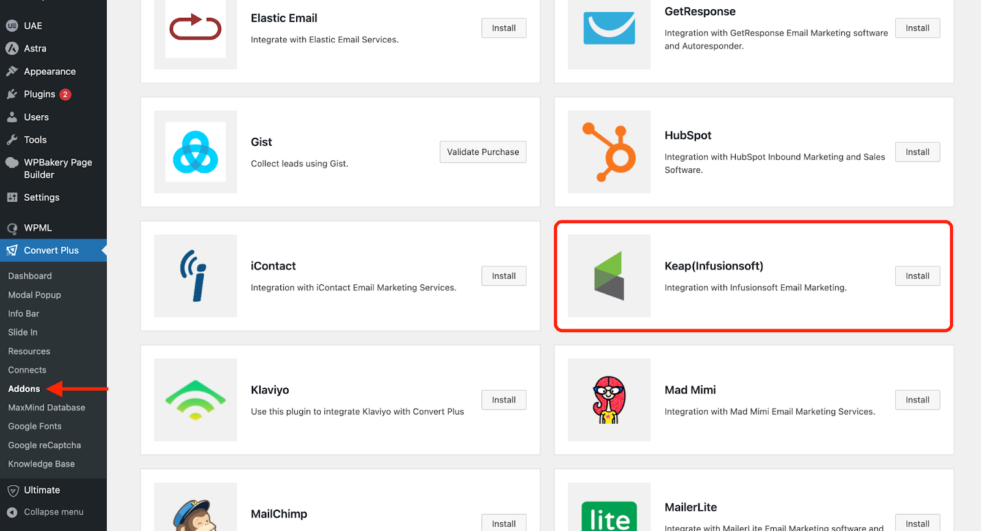981x531 pixels.
Task: Open the Connects submenu
Action: 27,370
